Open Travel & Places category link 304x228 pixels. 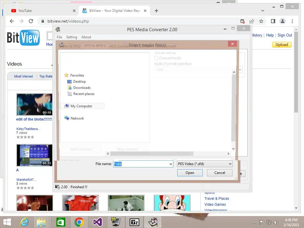click(216, 199)
